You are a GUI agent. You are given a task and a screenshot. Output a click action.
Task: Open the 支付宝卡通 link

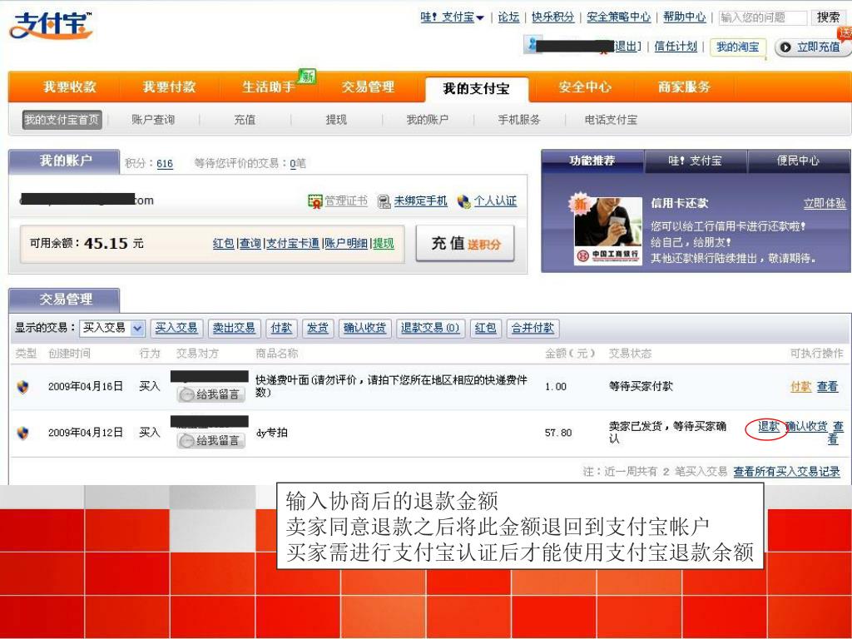293,244
